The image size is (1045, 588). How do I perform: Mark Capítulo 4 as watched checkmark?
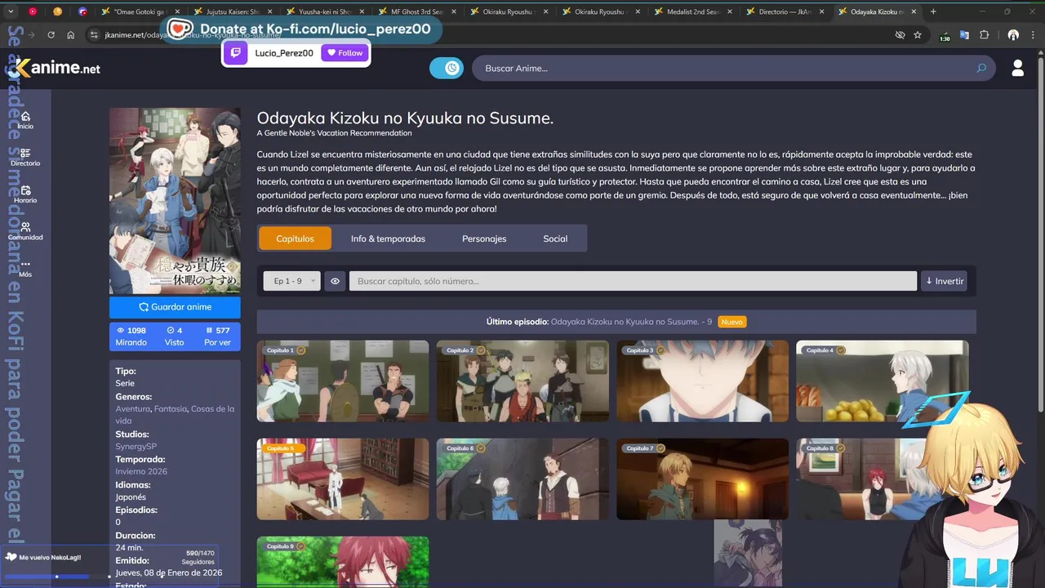[x=840, y=350]
